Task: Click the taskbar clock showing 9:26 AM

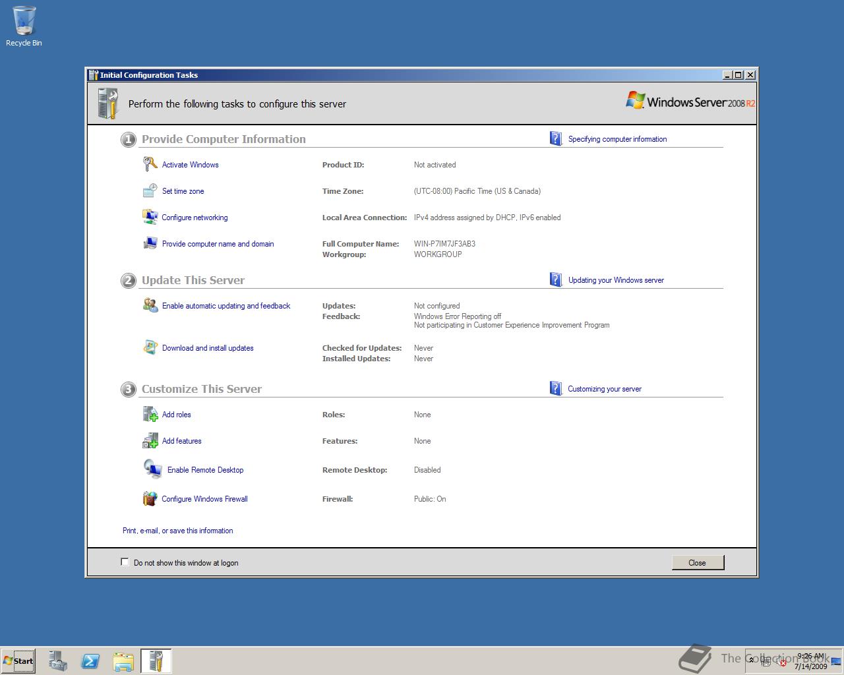Action: (810, 661)
